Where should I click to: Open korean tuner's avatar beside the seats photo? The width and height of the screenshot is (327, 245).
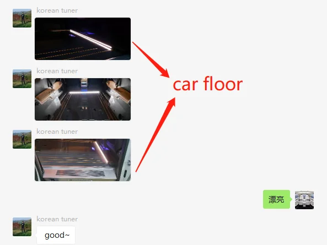(22, 79)
